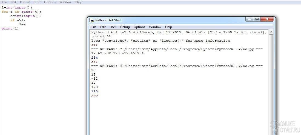This screenshot has height=135, width=301.
Task: Open the Shell window Window menu
Action: (155, 27)
